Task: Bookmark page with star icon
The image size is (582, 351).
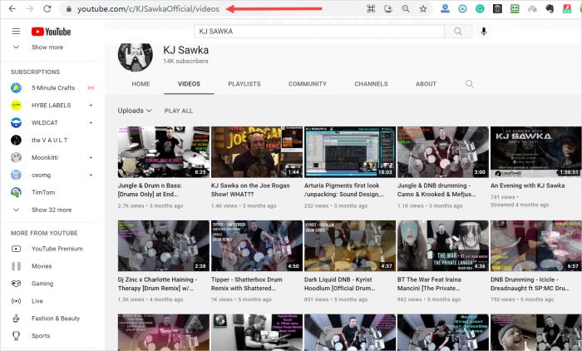Action: pos(423,8)
